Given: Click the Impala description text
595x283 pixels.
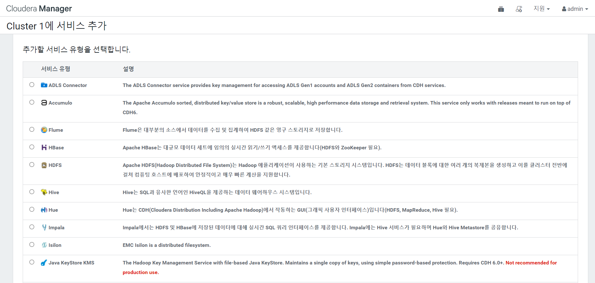Looking at the screenshot, I should point(320,227).
